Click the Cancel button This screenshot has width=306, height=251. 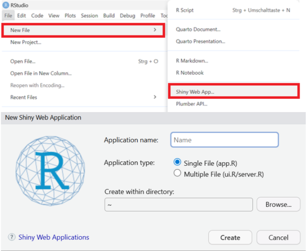point(278,237)
